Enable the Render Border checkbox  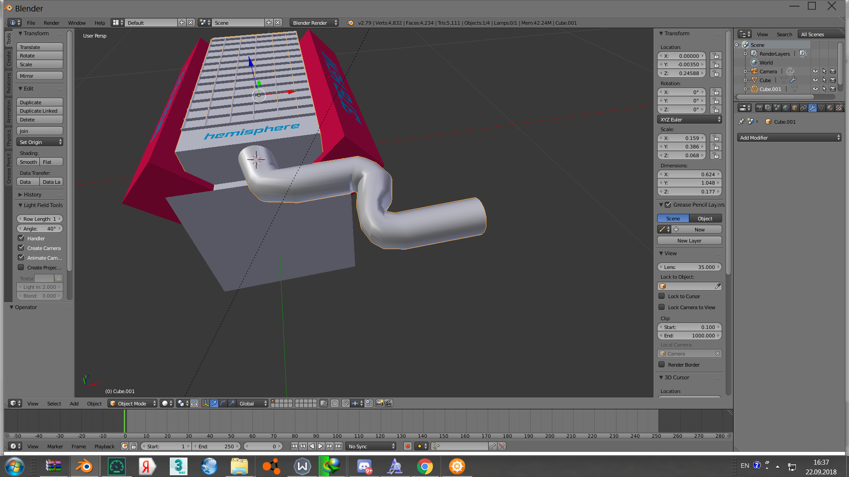[662, 364]
